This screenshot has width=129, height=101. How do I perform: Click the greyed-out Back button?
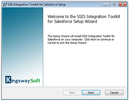[x=72, y=93]
